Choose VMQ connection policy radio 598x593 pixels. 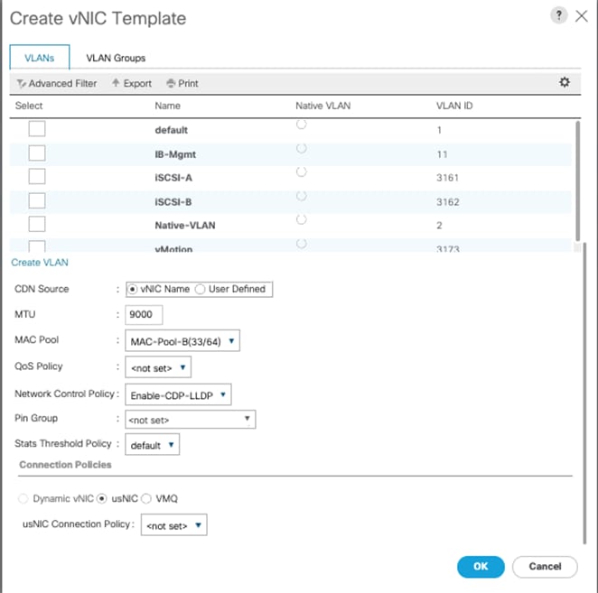click(x=146, y=498)
